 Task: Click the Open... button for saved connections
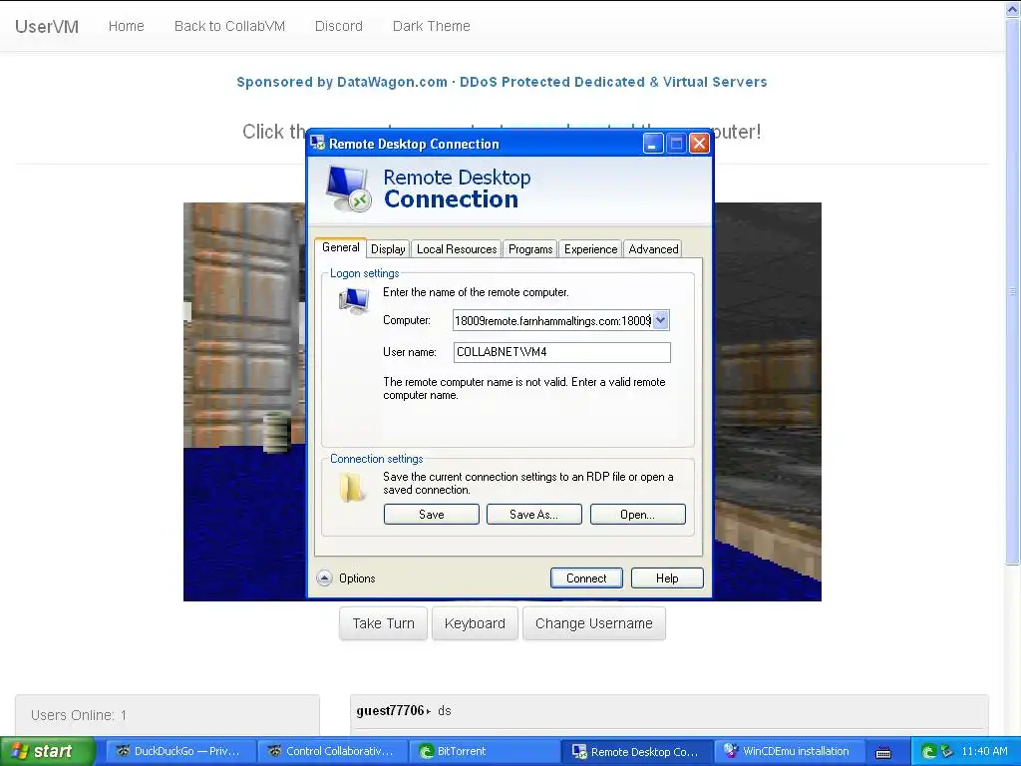(x=637, y=515)
